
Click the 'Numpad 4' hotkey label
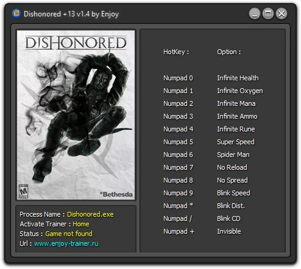(178, 129)
